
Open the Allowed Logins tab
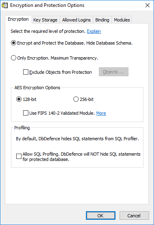pyautogui.click(x=76, y=20)
